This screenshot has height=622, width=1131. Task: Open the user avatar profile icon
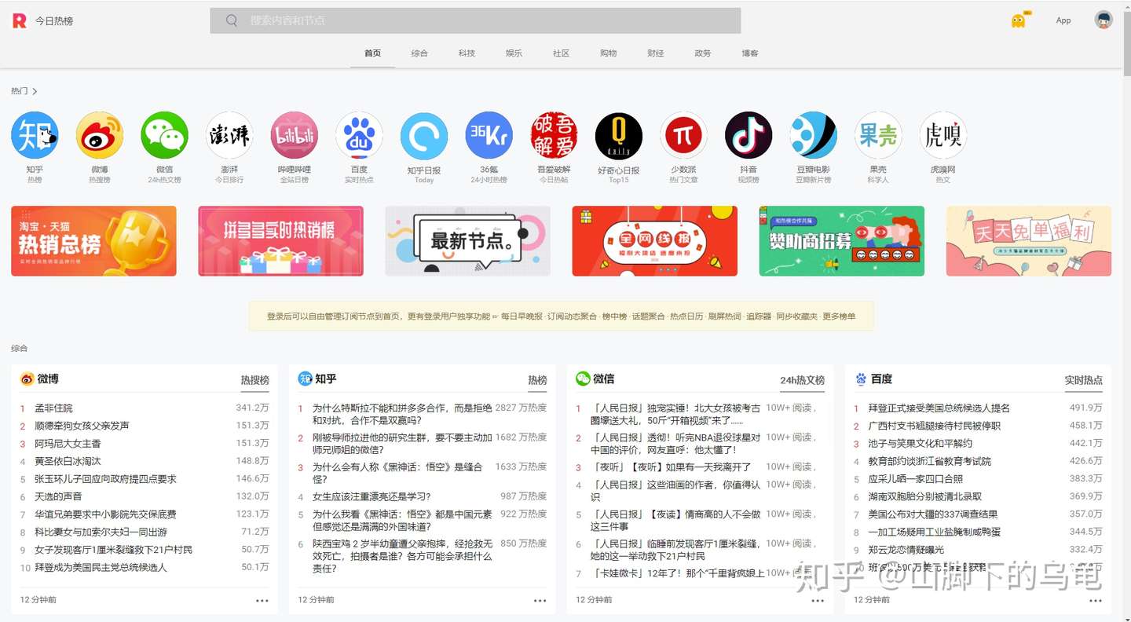point(1104,20)
